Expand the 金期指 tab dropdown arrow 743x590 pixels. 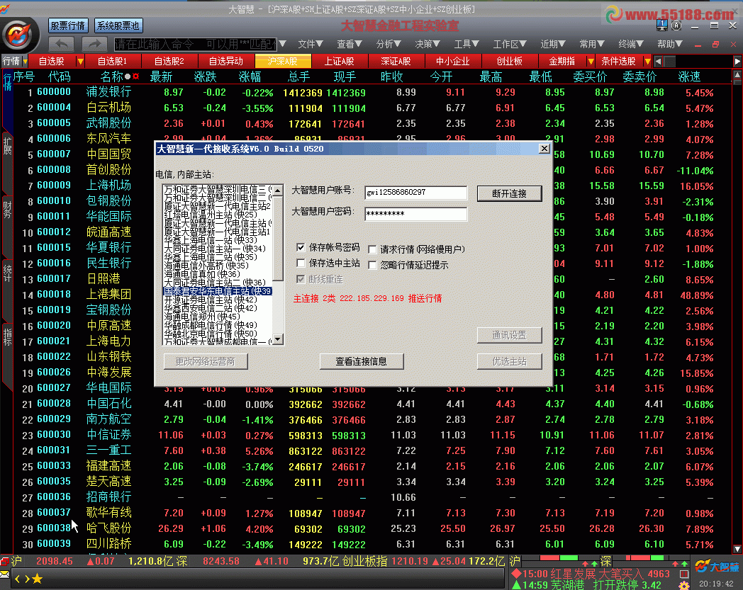(x=591, y=62)
